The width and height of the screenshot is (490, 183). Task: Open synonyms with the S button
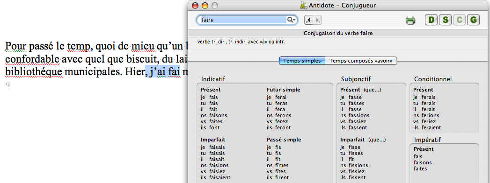click(x=446, y=20)
